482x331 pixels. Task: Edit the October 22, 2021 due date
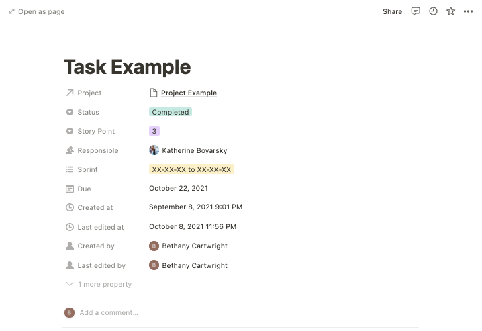coord(178,189)
